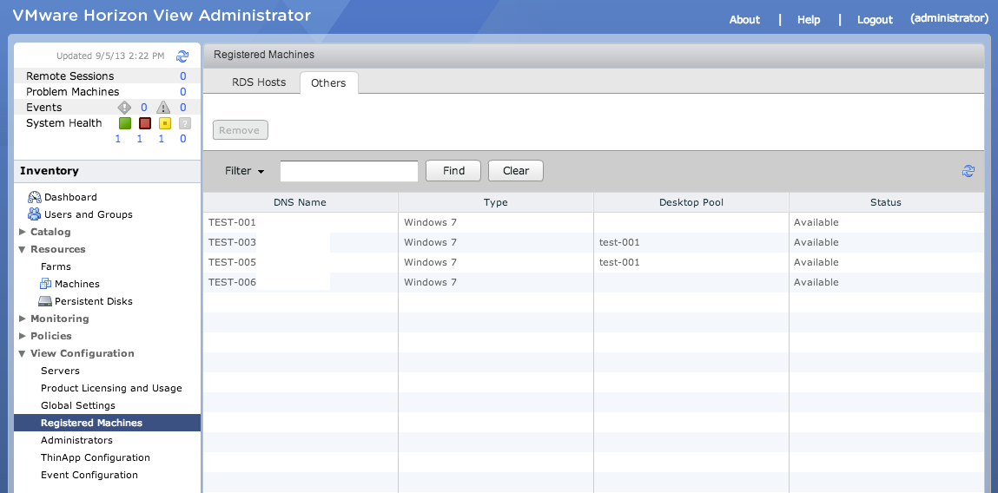The width and height of the screenshot is (998, 493).
Task: Select Registered Machines in the sidebar
Action: (107, 423)
